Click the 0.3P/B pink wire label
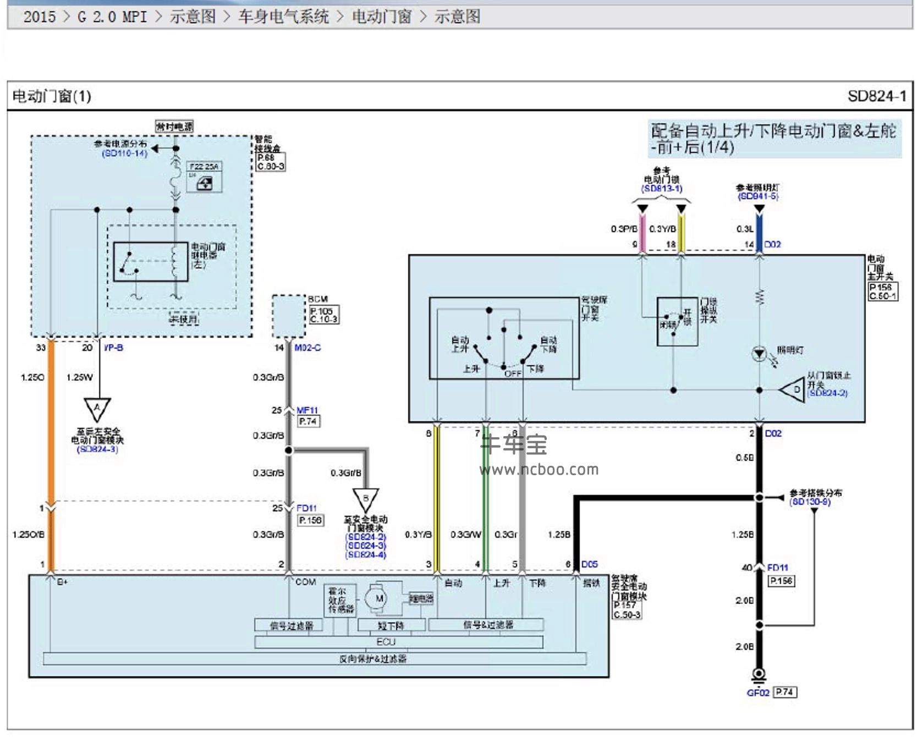 coord(624,229)
